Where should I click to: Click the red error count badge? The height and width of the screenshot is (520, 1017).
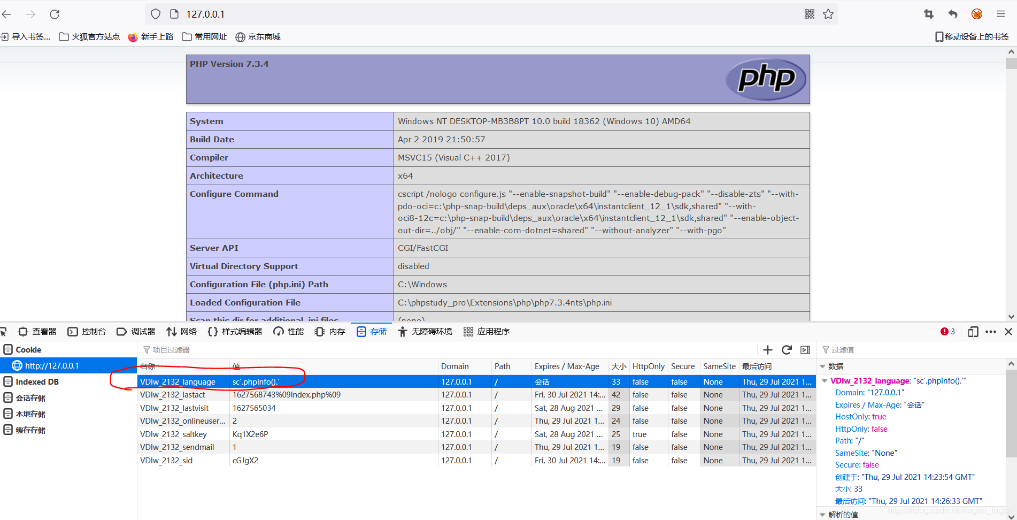coord(947,332)
